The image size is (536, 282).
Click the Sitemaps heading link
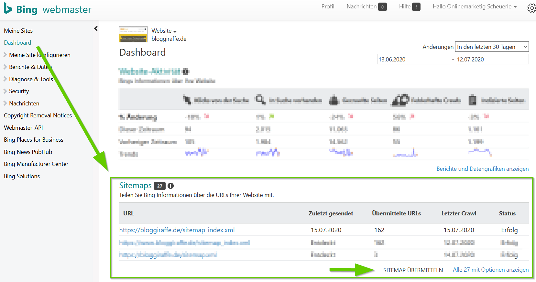[135, 186]
